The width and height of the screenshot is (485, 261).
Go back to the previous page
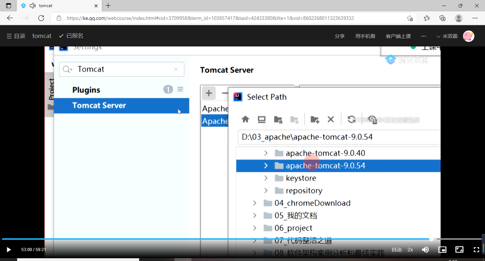point(10,18)
